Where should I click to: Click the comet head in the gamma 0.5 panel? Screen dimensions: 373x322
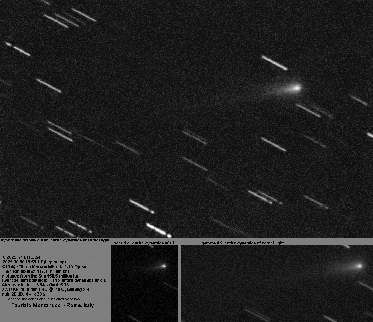(x=359, y=266)
